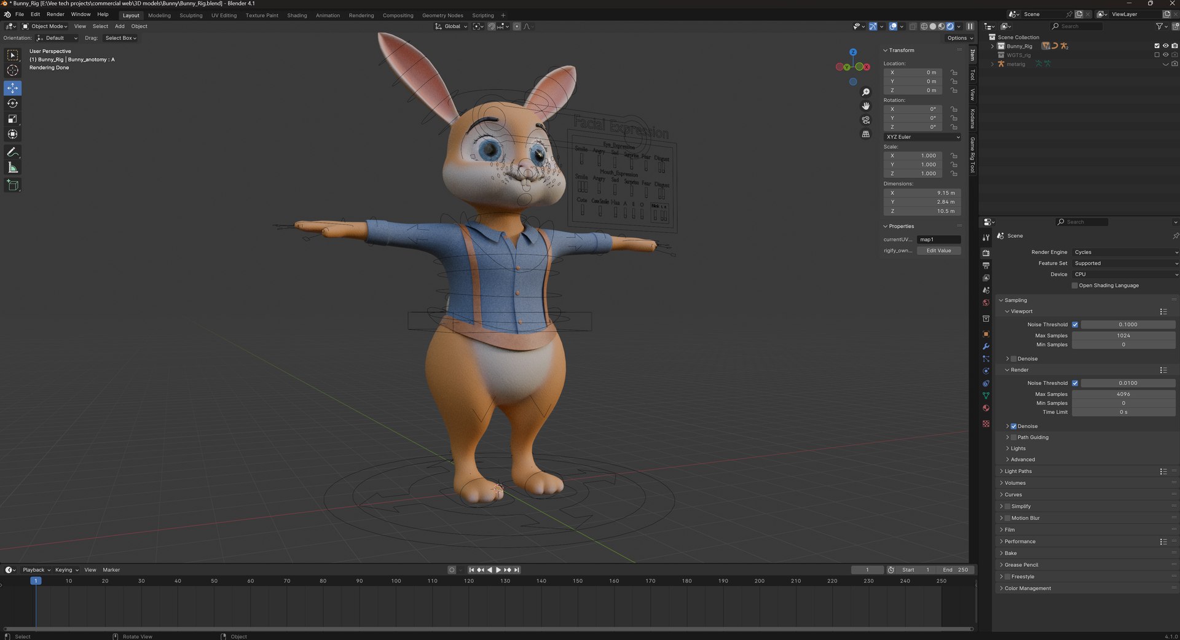Open XYZ Euler rotation mode dropdown
Viewport: 1180px width, 640px height.
[922, 137]
